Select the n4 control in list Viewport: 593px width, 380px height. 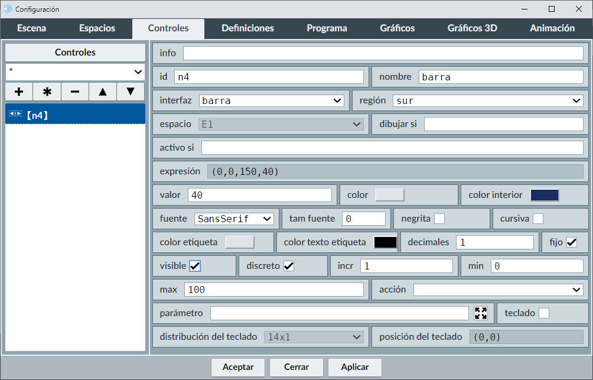tap(75, 114)
